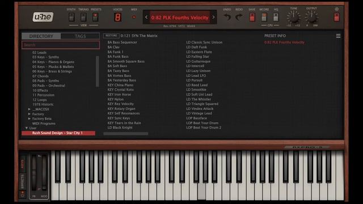Load preset LD Daft Funk
This screenshot has width=363, height=204.
tap(197, 47)
